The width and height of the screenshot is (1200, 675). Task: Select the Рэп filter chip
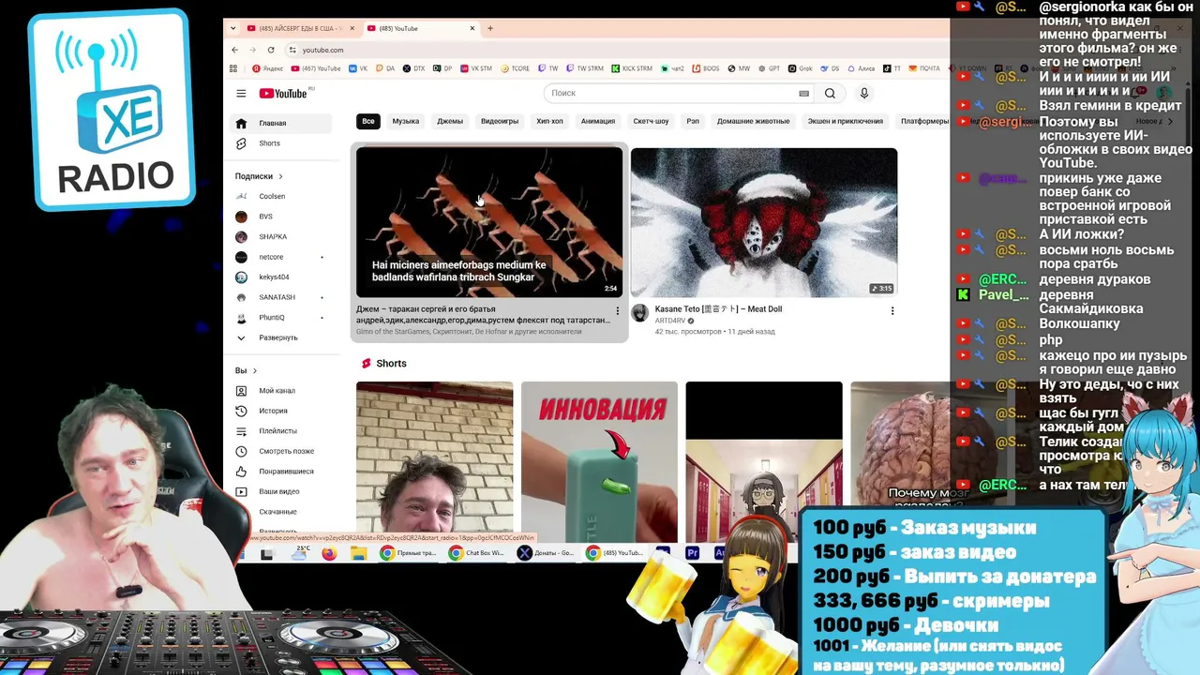693,121
